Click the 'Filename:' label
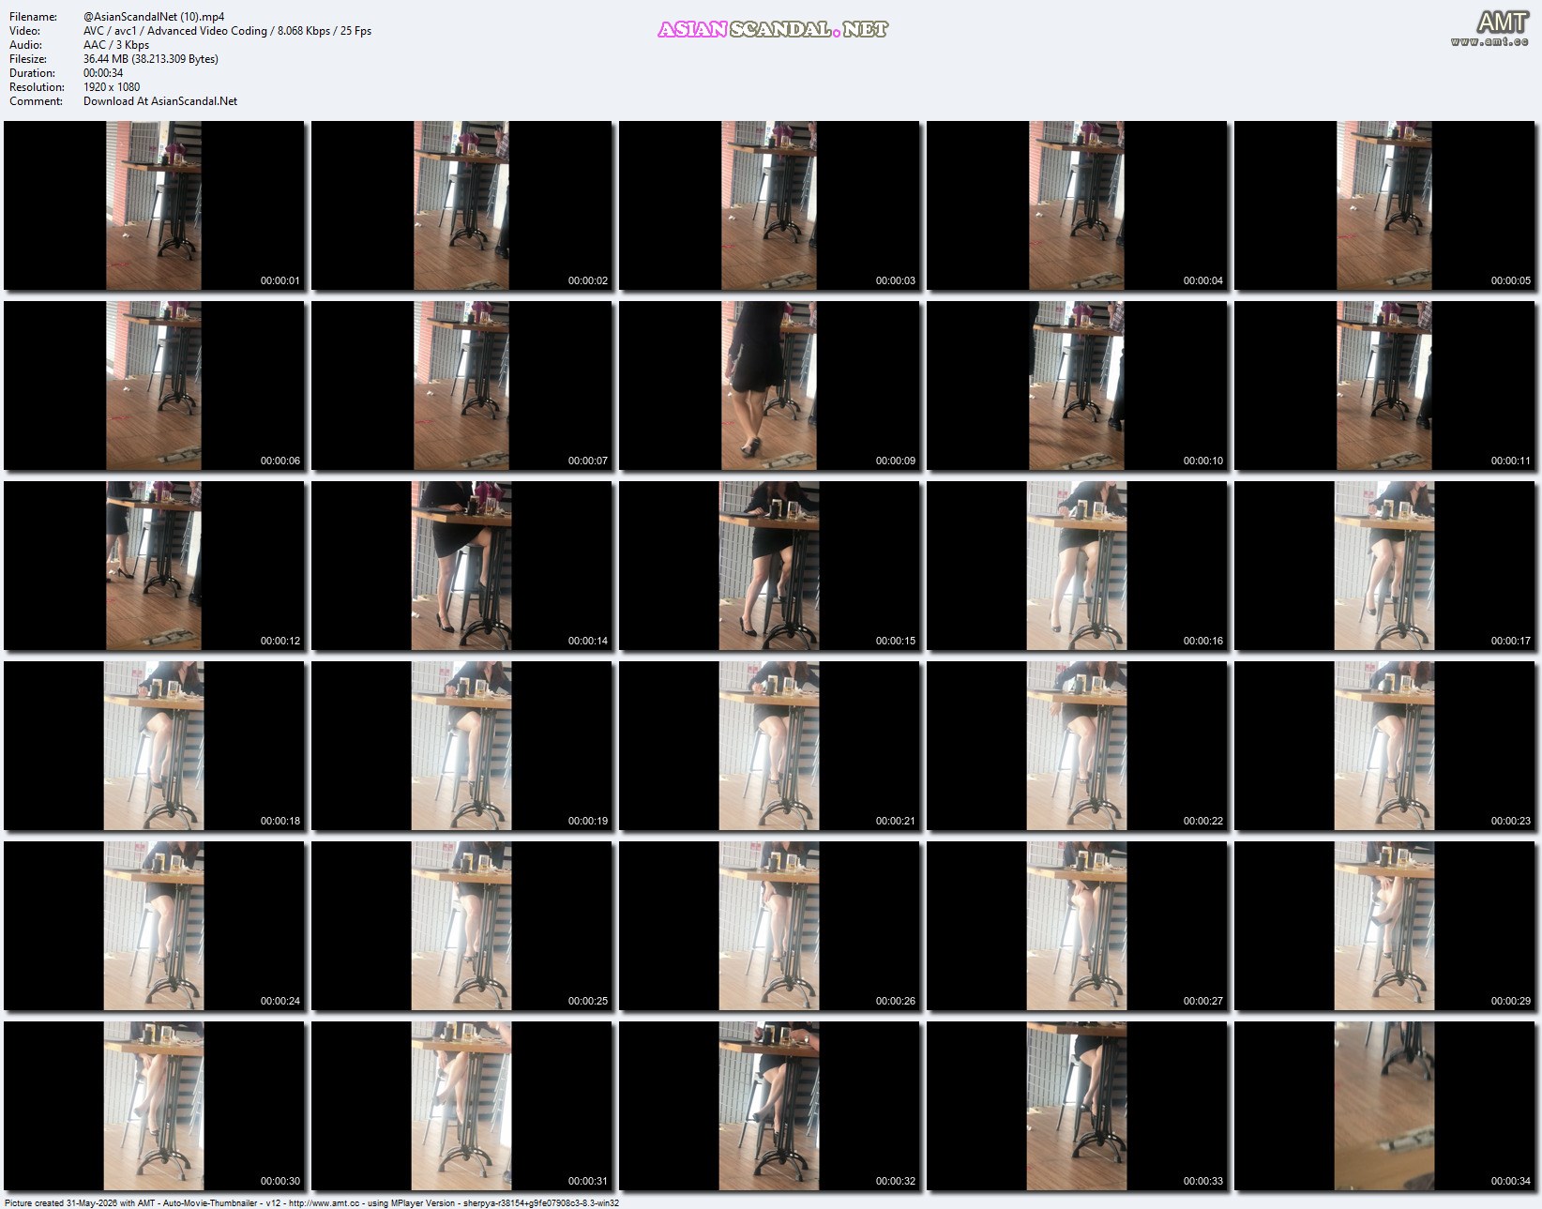 pyautogui.click(x=33, y=17)
